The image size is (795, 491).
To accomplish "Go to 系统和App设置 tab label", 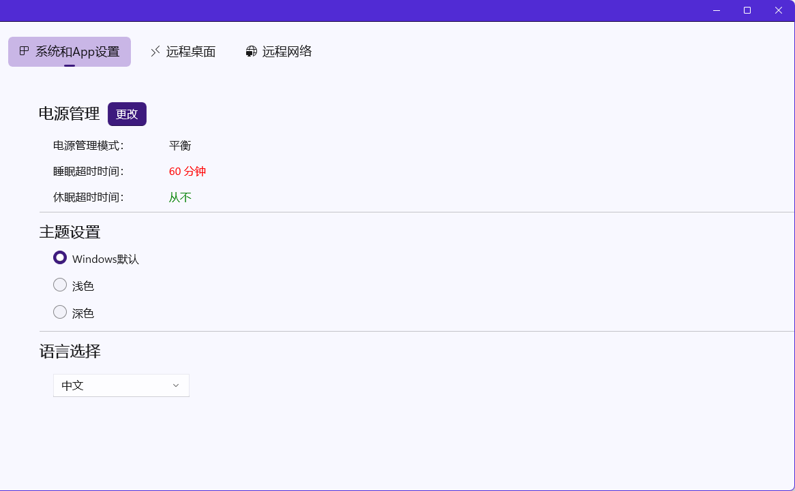I will click(x=77, y=52).
